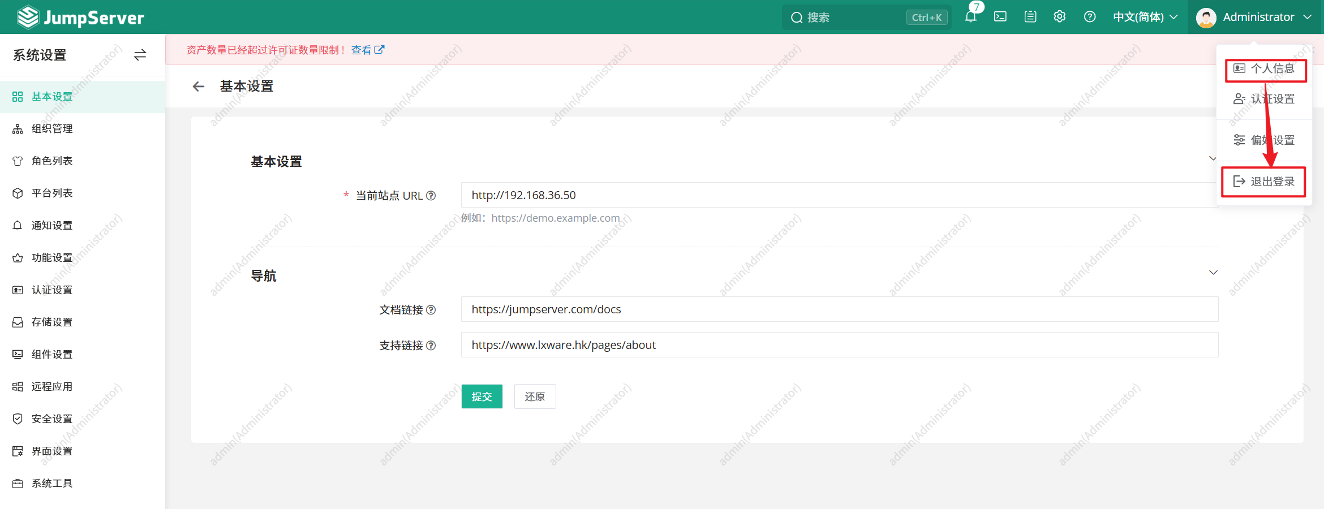Image resolution: width=1324 pixels, height=509 pixels.
Task: Open 组件设置 in the sidebar
Action: (x=83, y=355)
